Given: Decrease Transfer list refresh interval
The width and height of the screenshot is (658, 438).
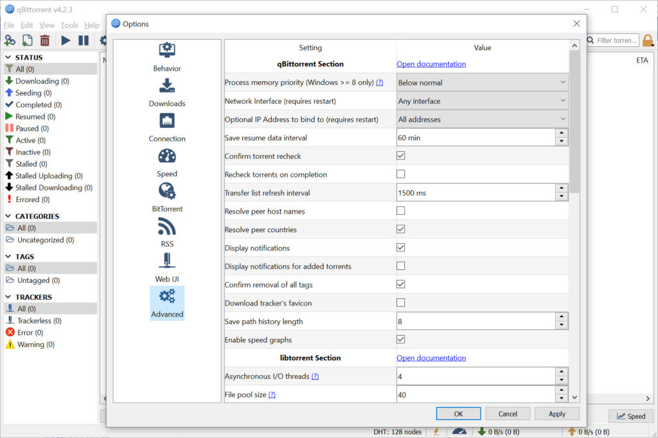Looking at the screenshot, I should click(562, 197).
